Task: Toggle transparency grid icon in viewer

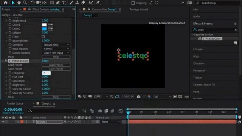Action: click(180, 97)
